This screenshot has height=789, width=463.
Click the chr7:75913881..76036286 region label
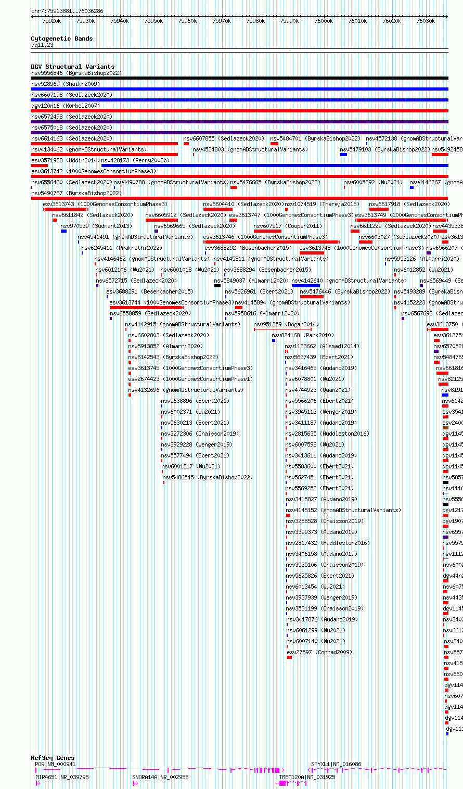(67, 11)
